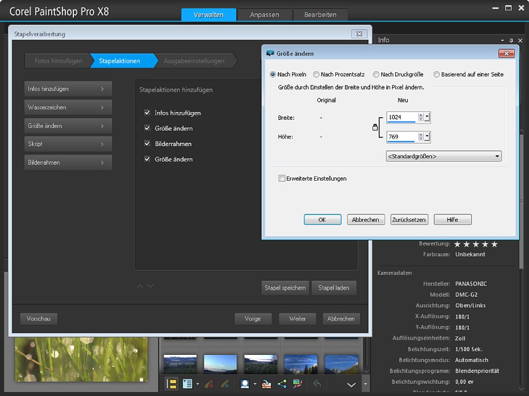The image size is (529, 396).
Task: Open dropdown arrow beside face icon
Action: [255, 384]
